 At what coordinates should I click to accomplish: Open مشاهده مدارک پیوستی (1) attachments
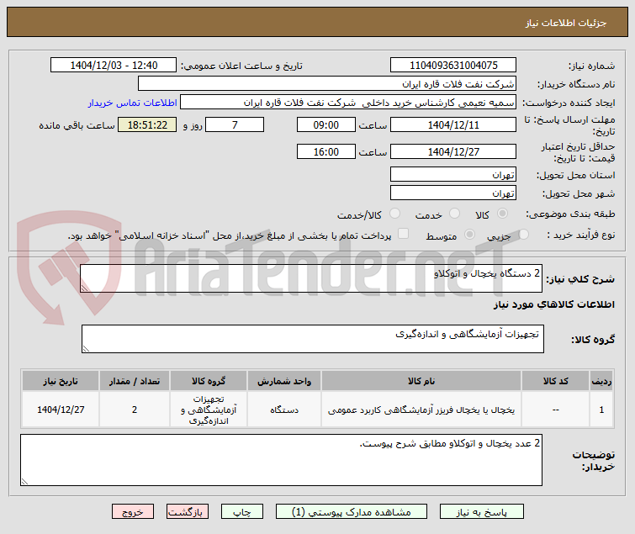tap(351, 511)
